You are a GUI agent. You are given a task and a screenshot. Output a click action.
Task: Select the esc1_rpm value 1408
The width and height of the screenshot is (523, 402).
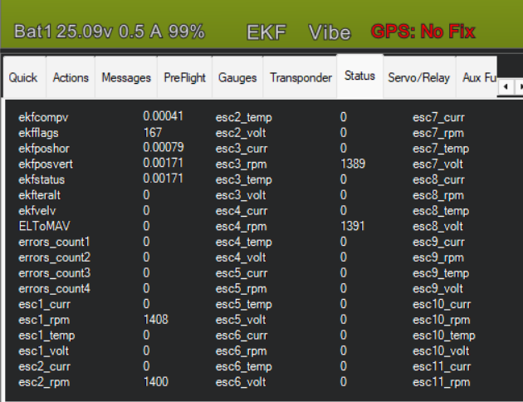tap(156, 320)
